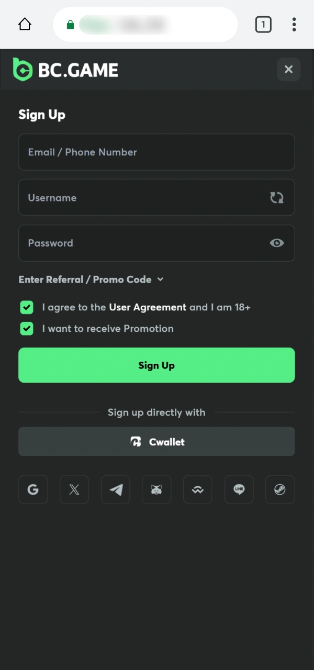This screenshot has height=670, width=314.
Task: Show the password using the eye toggle
Action: click(x=277, y=243)
